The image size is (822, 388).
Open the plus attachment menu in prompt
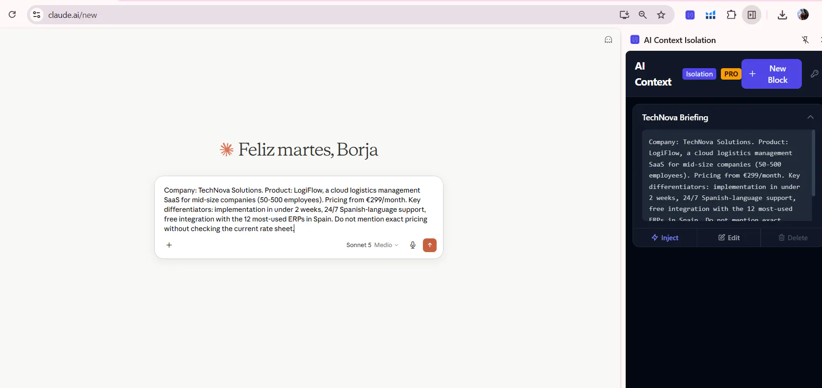pyautogui.click(x=169, y=245)
